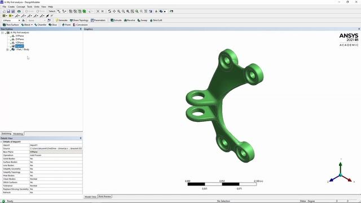Open the Concept menu

point(21,7)
